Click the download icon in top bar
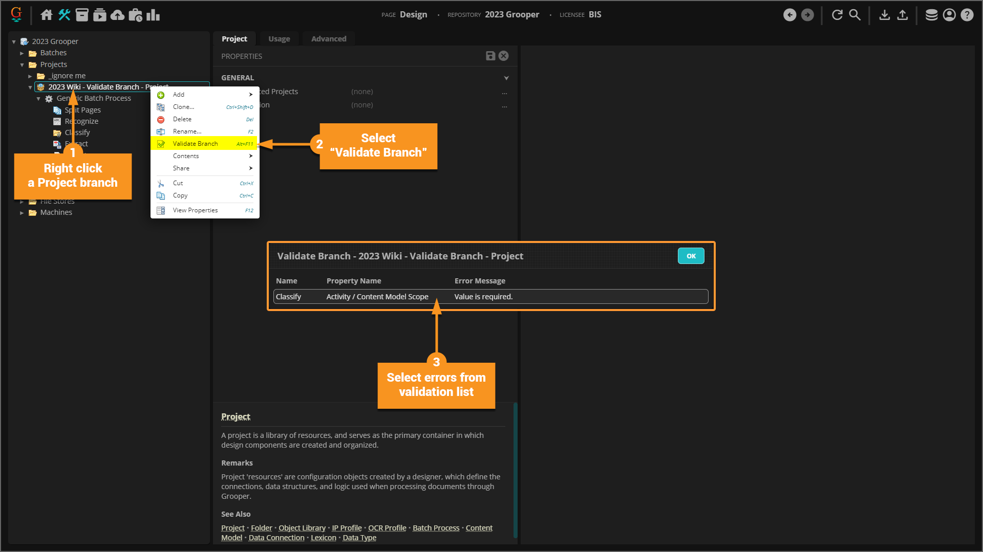Image resolution: width=983 pixels, height=552 pixels. point(885,15)
